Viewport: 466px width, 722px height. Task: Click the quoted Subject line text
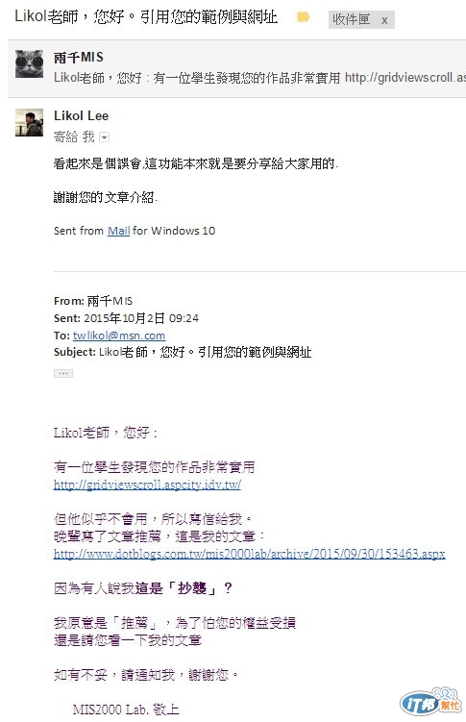[183, 352]
